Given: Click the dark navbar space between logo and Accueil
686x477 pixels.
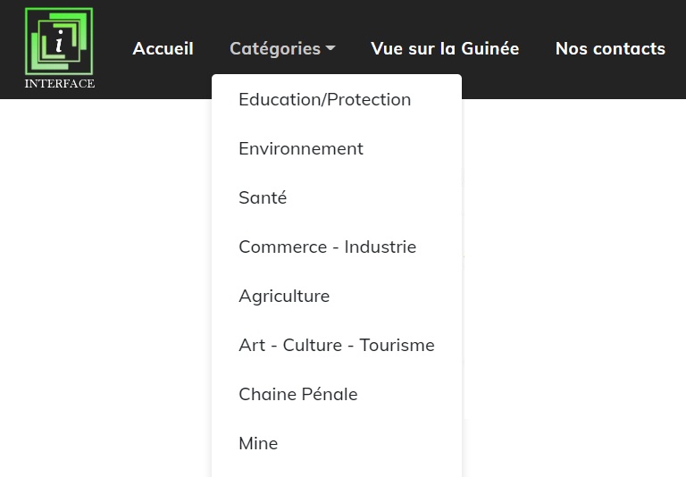Looking at the screenshot, I should coord(113,49).
